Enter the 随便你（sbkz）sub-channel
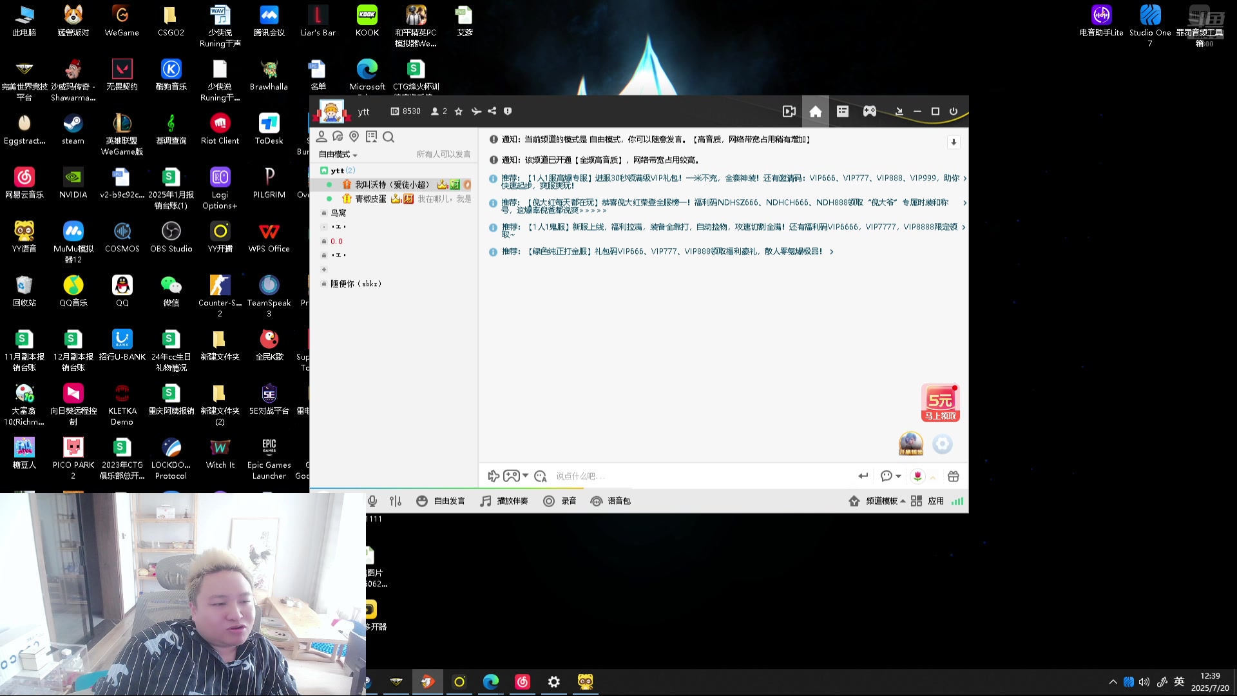This screenshot has width=1237, height=696. coord(356,284)
